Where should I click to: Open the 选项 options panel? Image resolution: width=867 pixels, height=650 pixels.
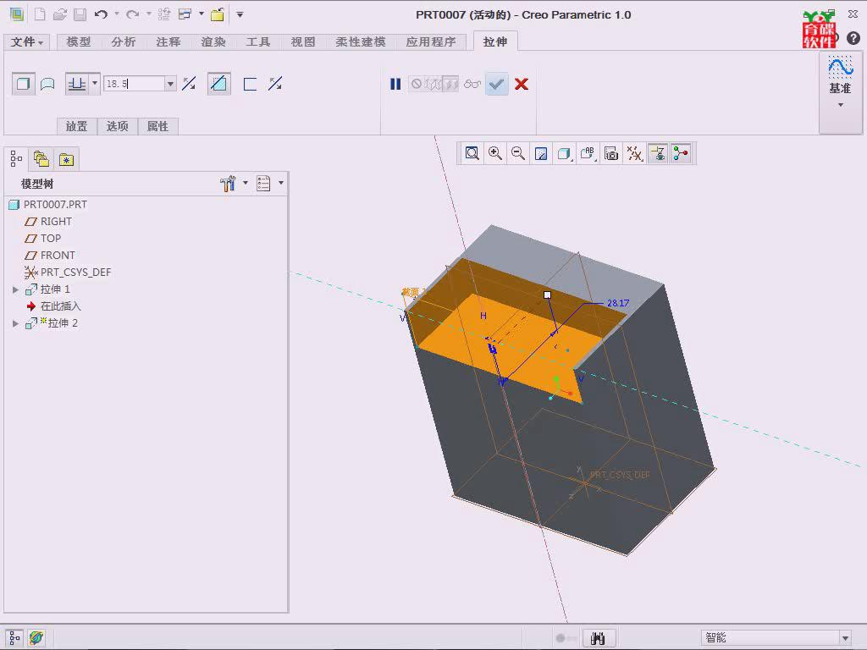pyautogui.click(x=117, y=126)
